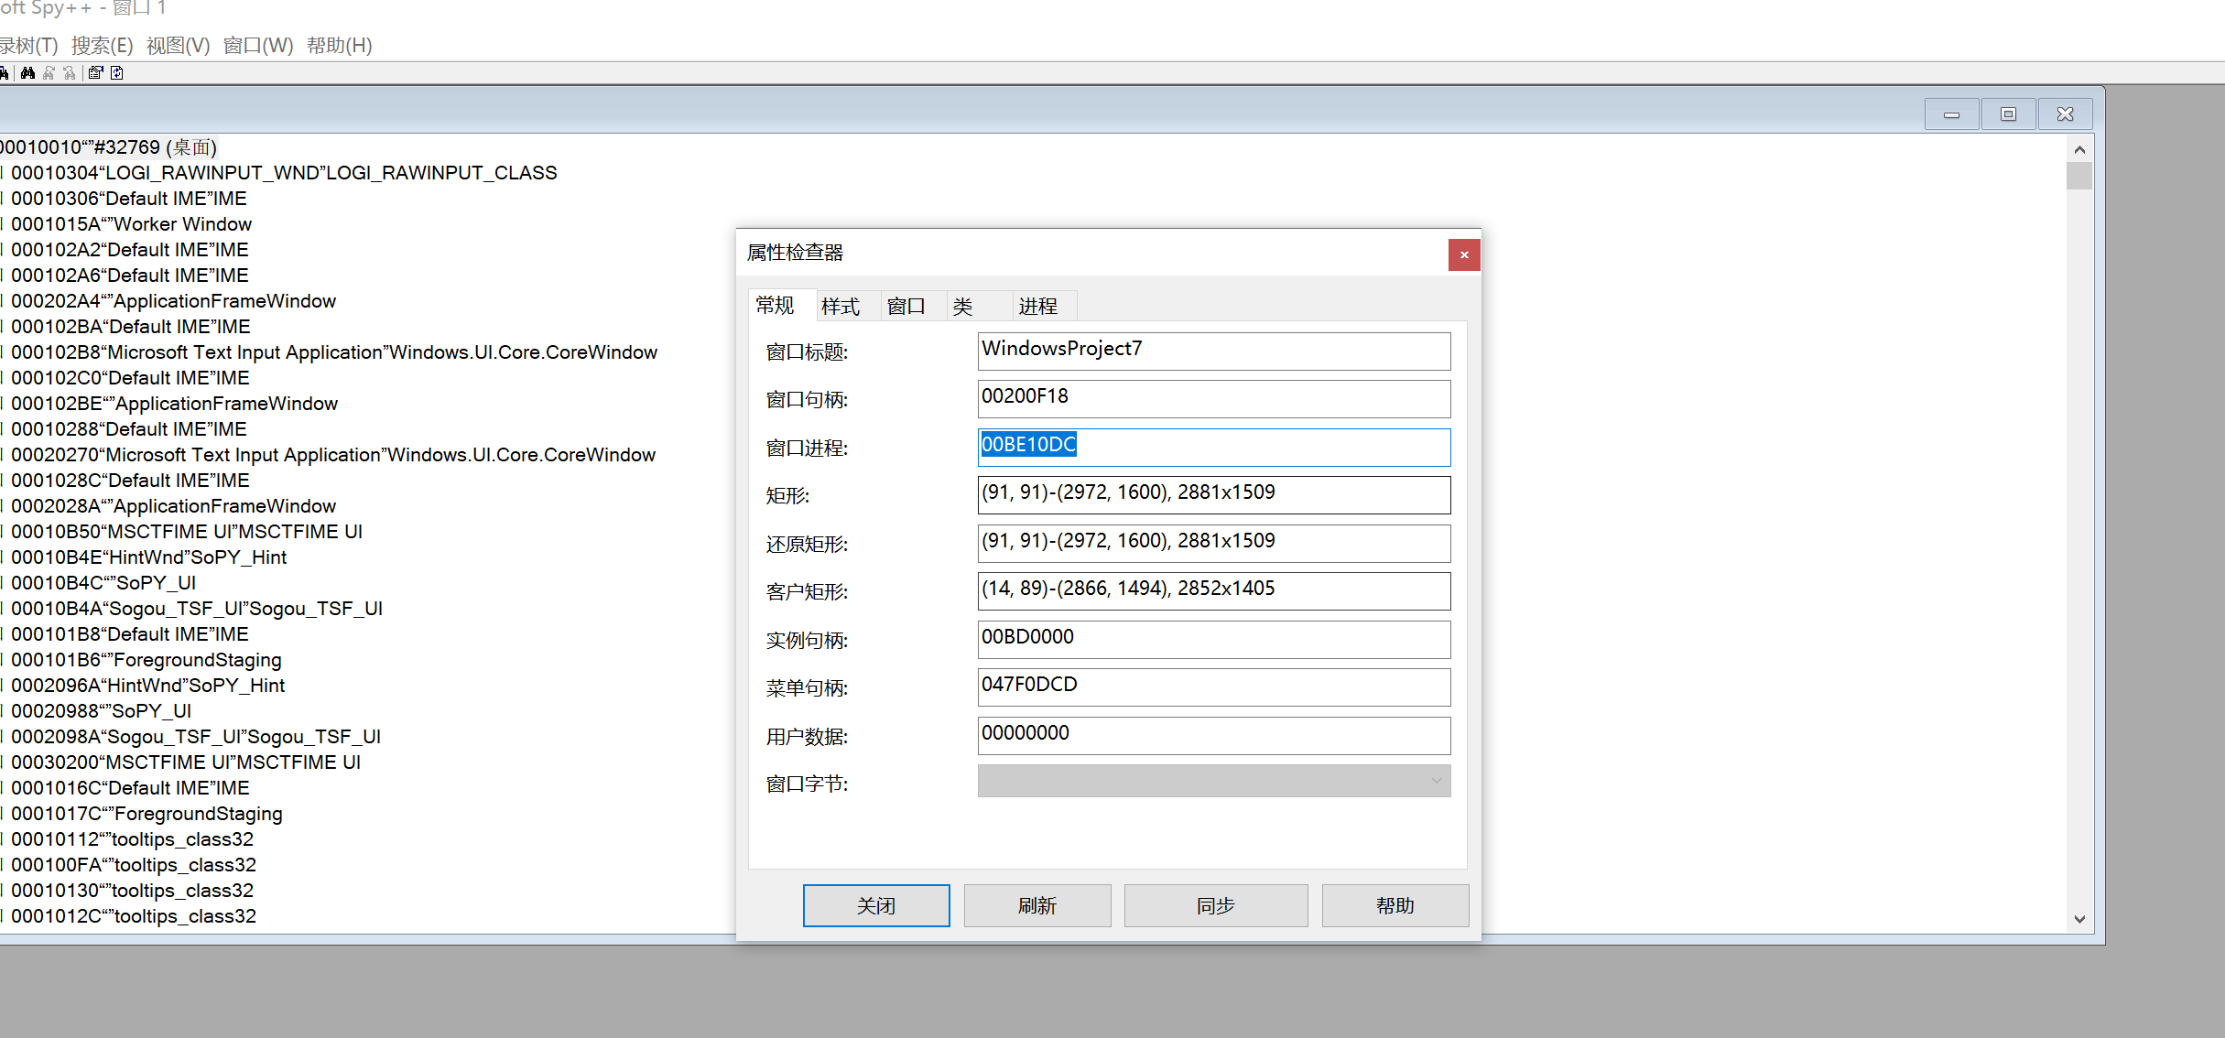Click the 窗口句柄 field showing 00200F18

tap(1213, 398)
